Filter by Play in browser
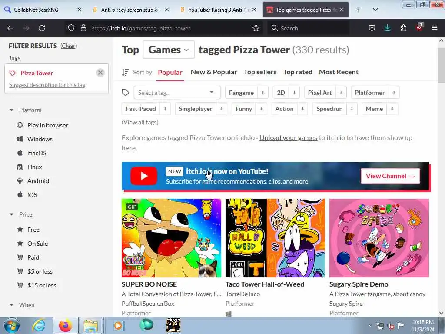This screenshot has height=334, width=445. (43, 125)
